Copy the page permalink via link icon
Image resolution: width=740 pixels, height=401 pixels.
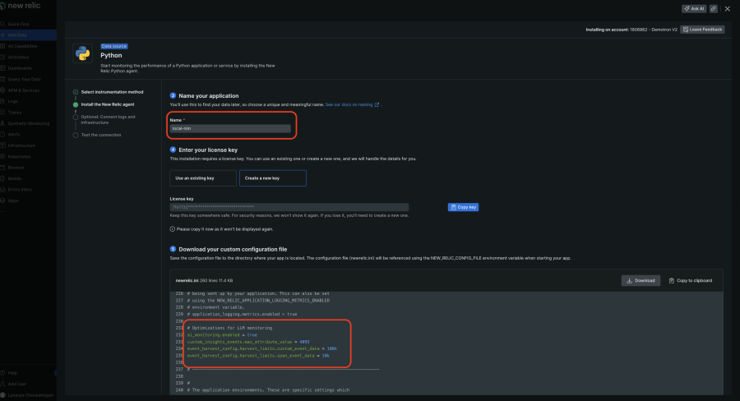click(x=714, y=8)
